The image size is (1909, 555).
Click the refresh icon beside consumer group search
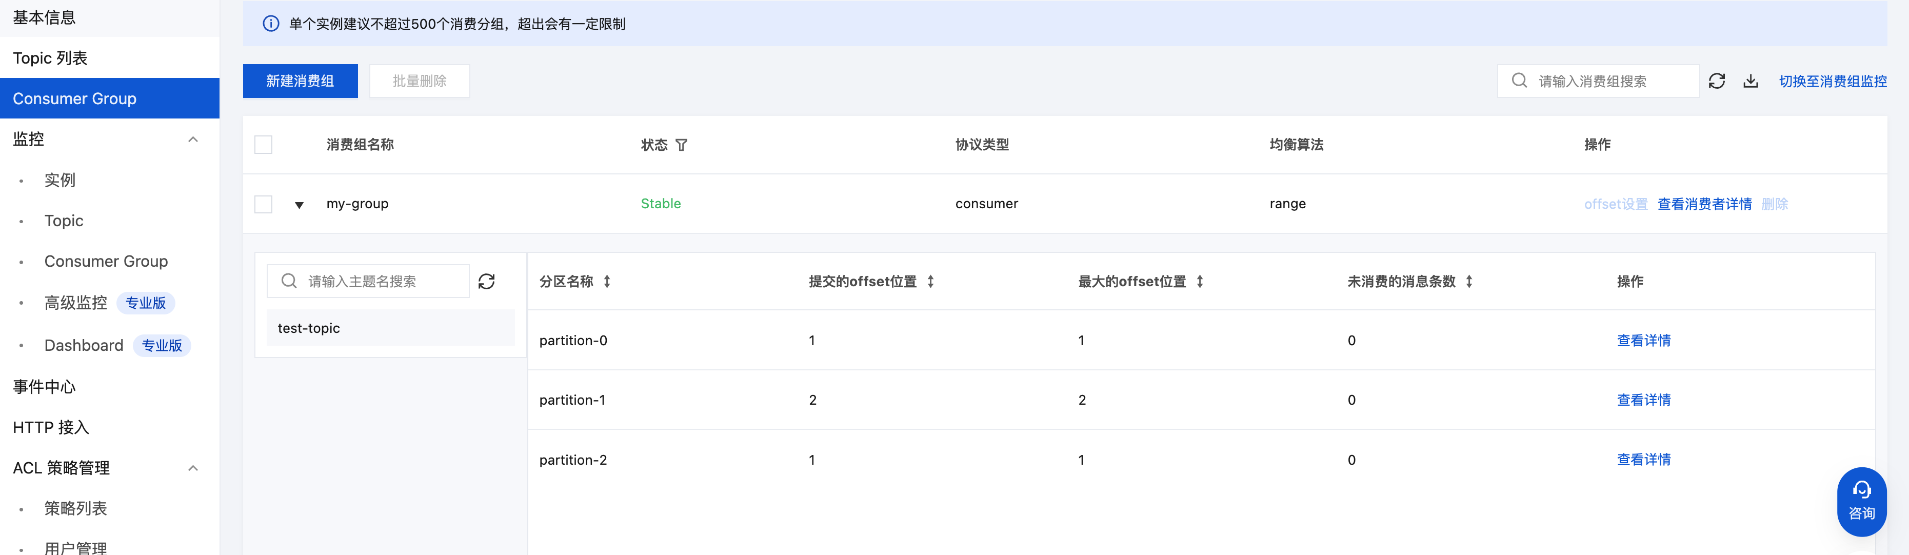pyautogui.click(x=1716, y=81)
